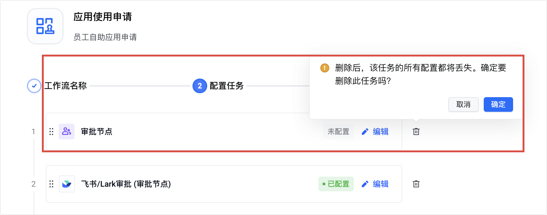This screenshot has height=215, width=547.
Task: Click the delete trash icon for 审批节点
Action: [x=416, y=132]
